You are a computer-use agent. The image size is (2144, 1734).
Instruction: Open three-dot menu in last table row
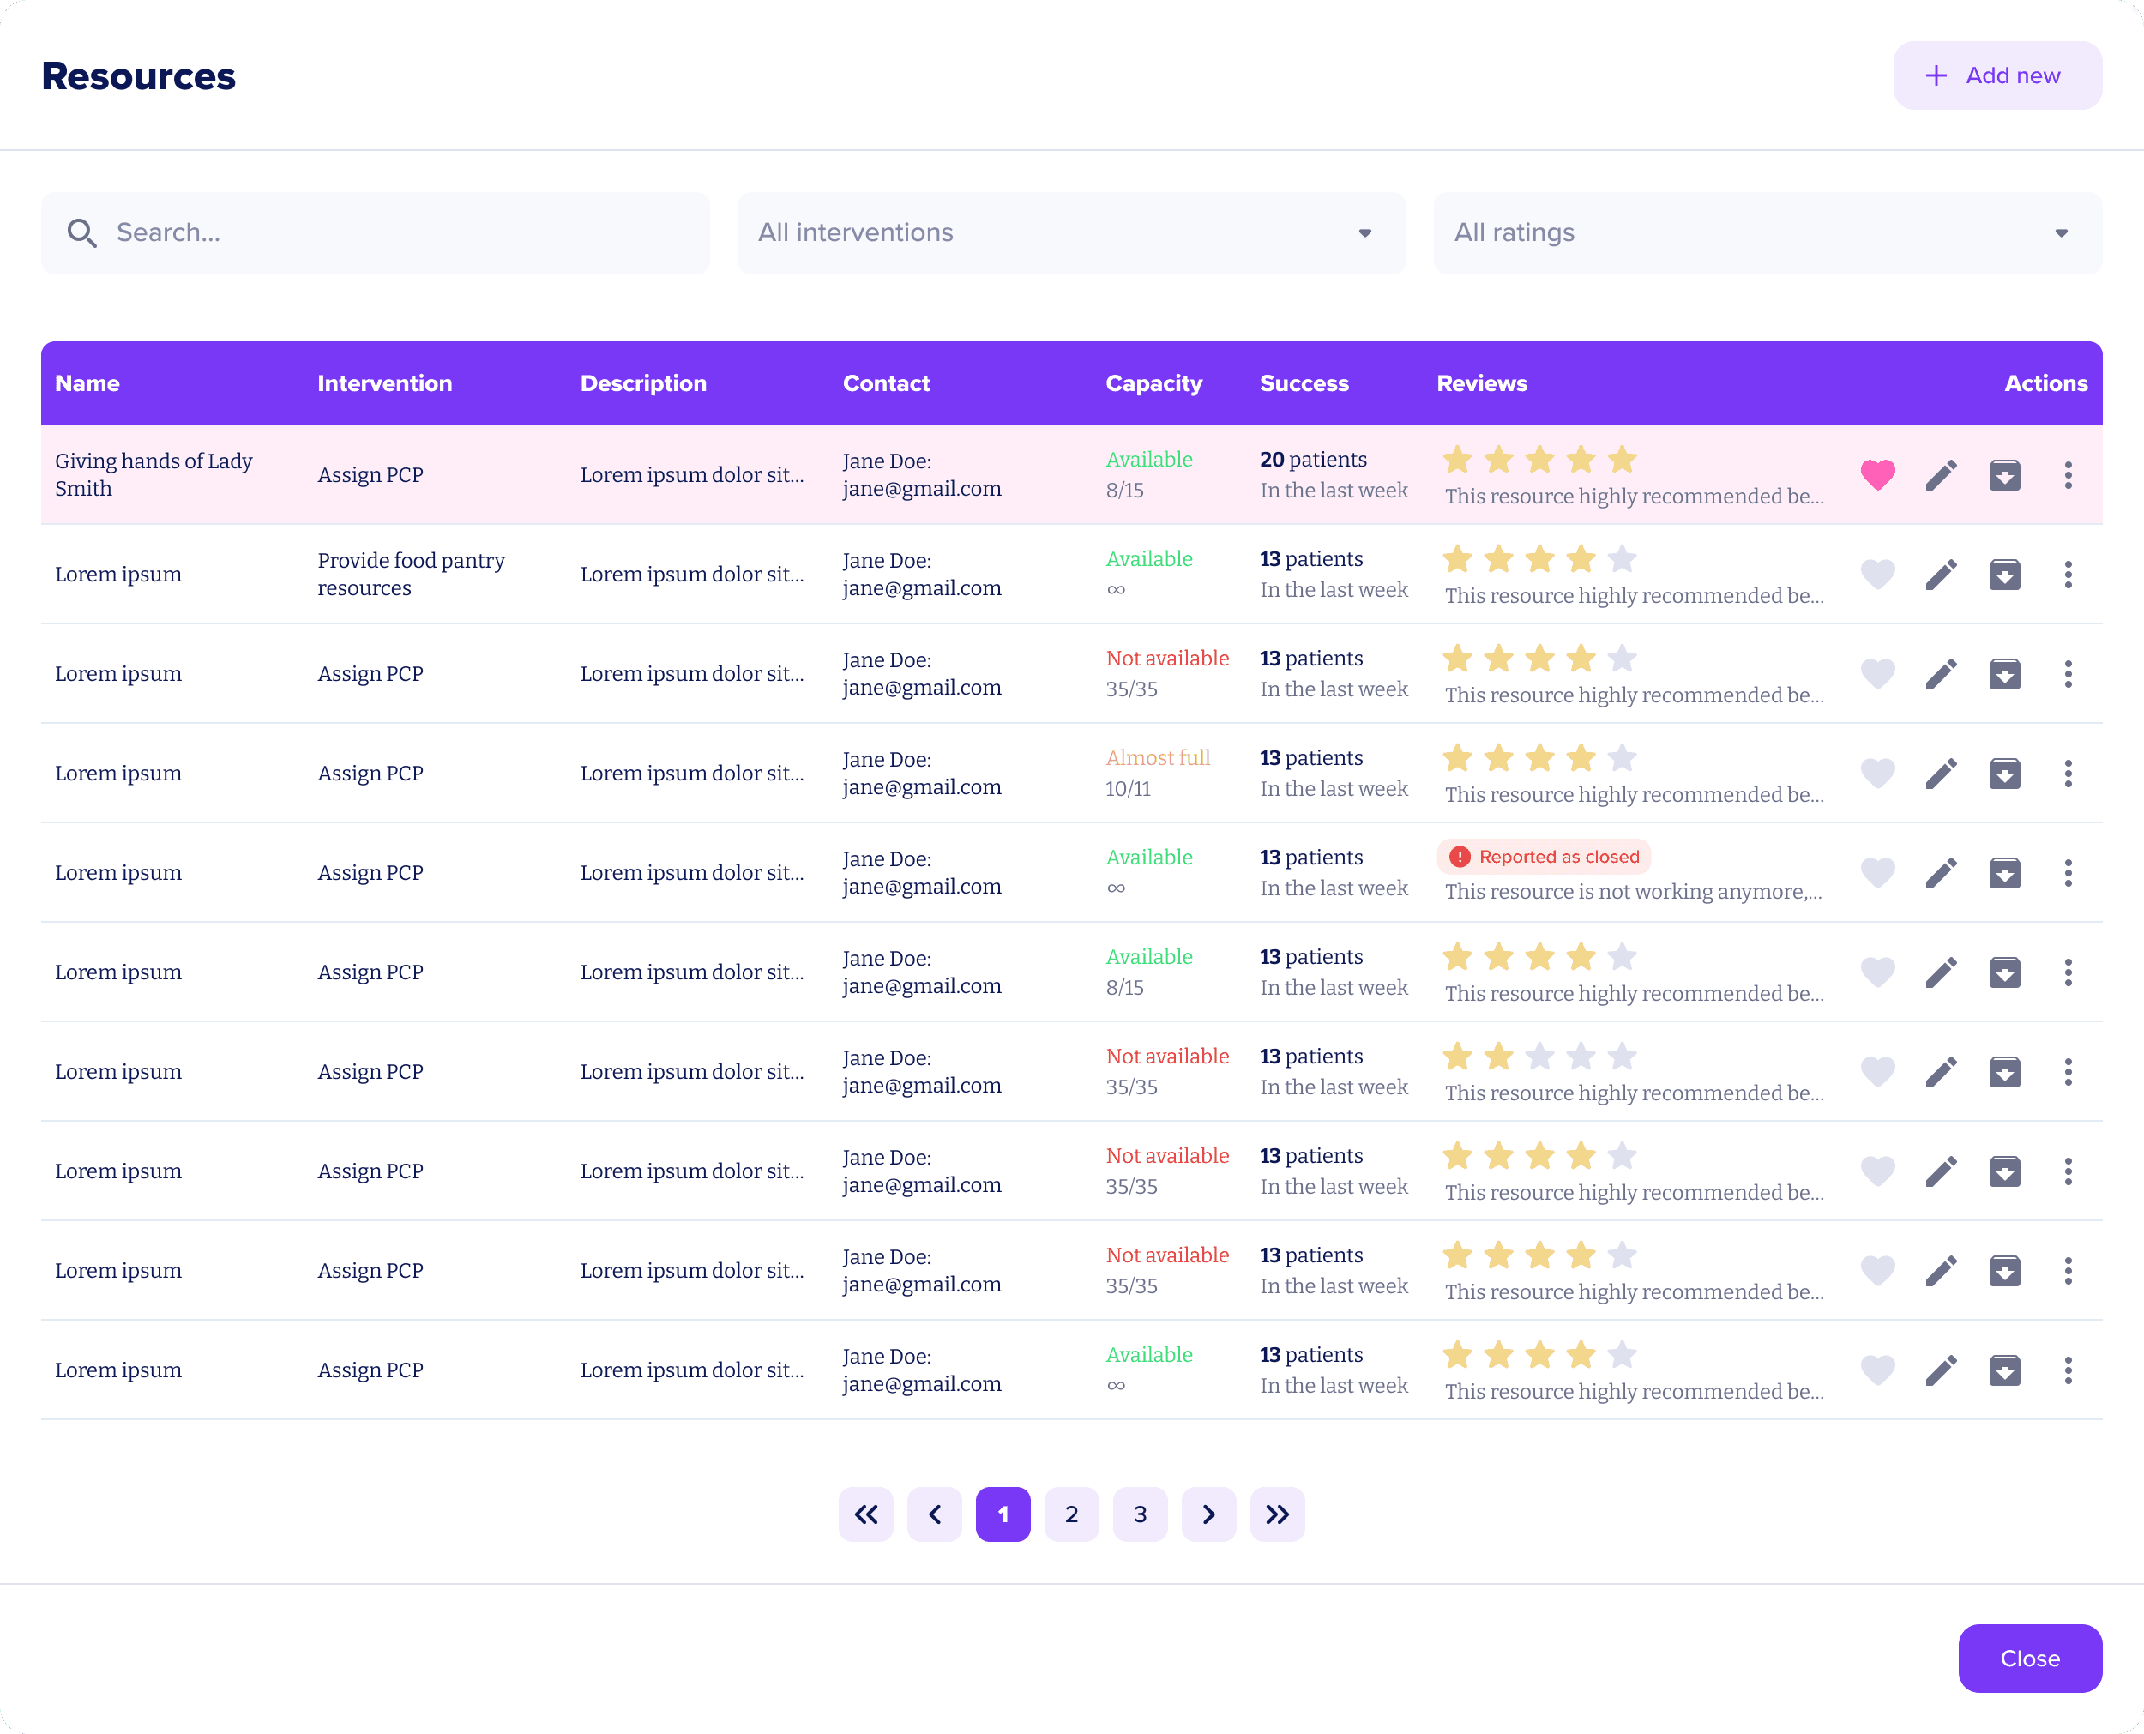pyautogui.click(x=2067, y=1370)
